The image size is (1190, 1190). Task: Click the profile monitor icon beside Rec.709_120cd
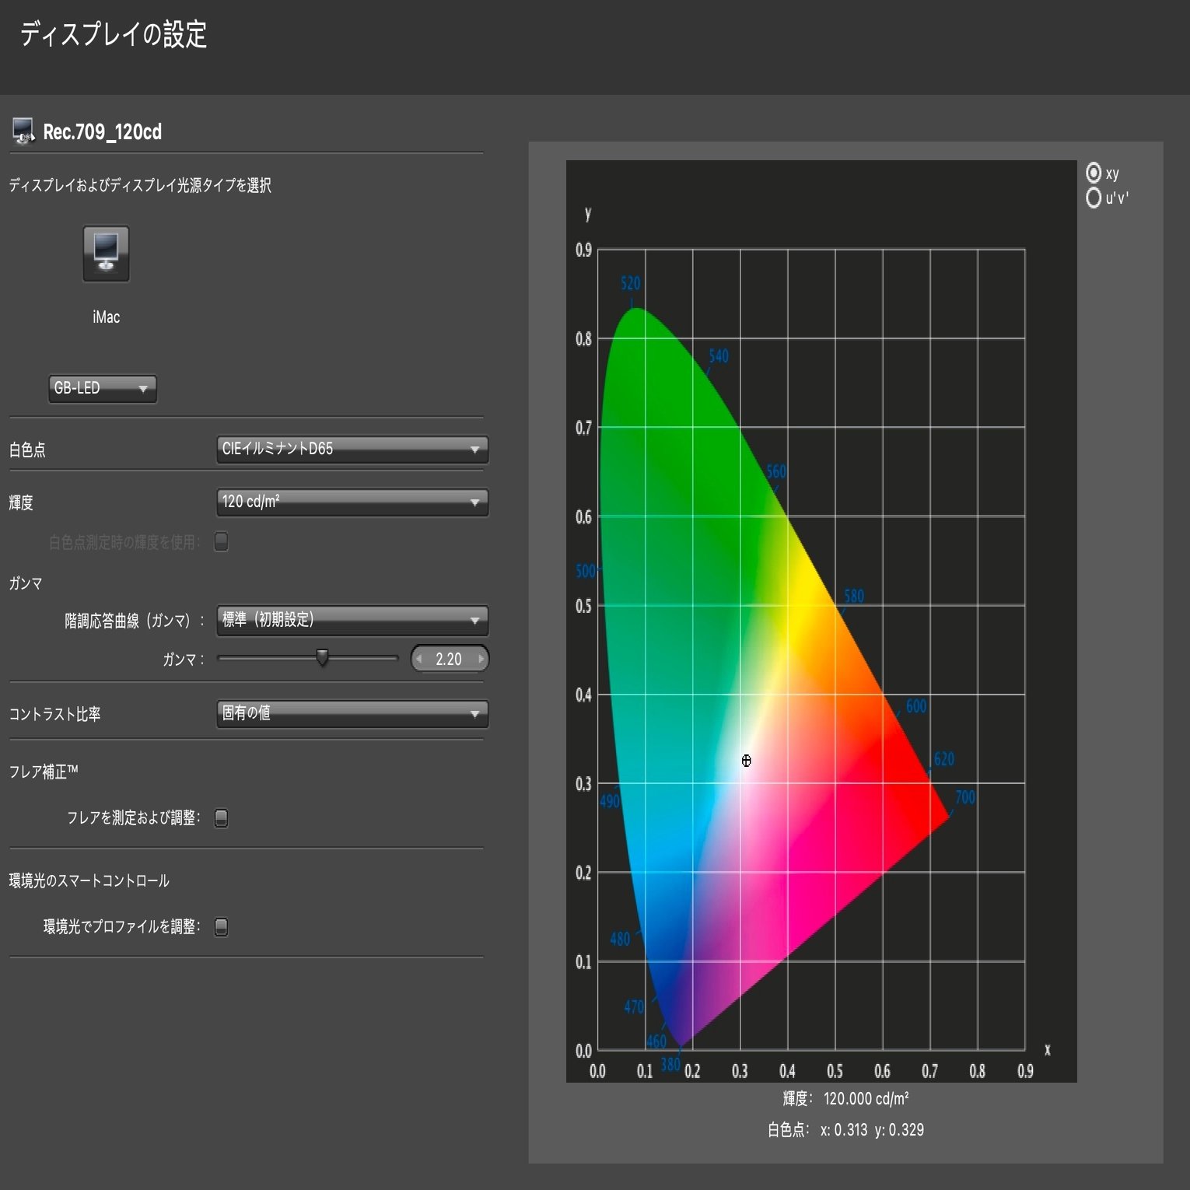pos(23,131)
